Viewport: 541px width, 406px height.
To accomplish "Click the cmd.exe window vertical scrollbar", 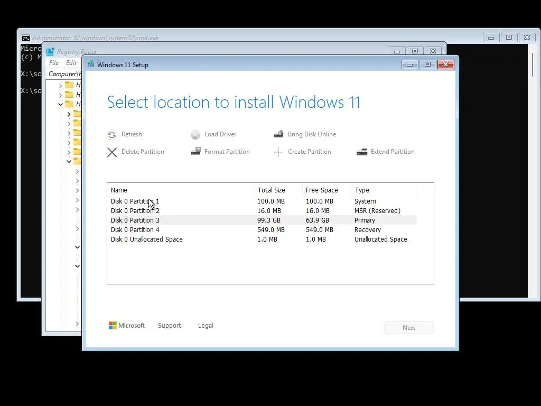I will [x=533, y=64].
